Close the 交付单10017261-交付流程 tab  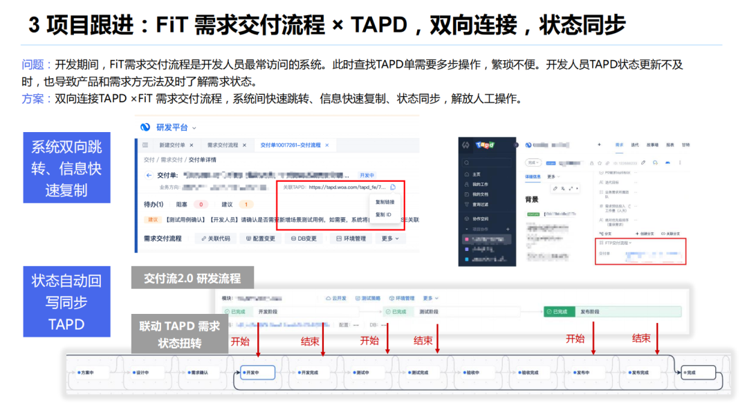click(x=326, y=145)
